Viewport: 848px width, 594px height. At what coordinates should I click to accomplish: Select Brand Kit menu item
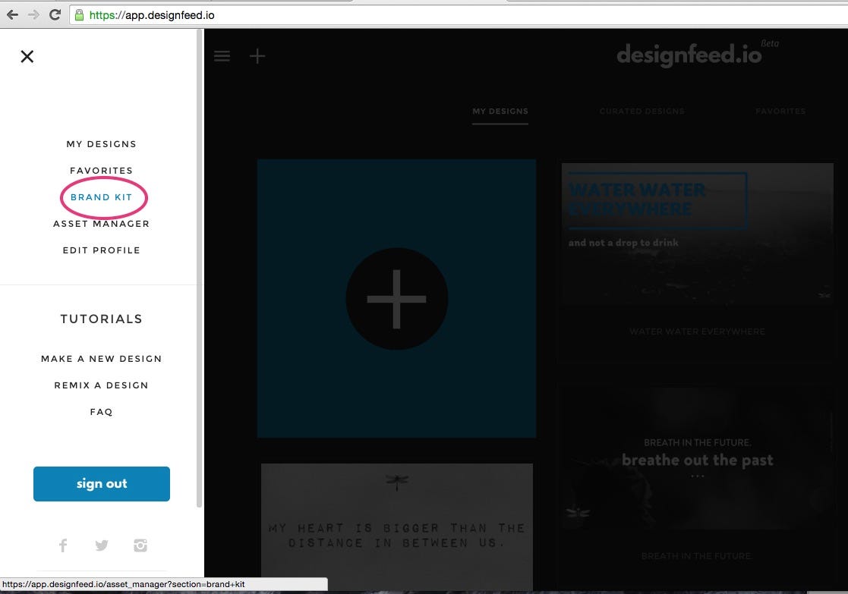click(101, 196)
